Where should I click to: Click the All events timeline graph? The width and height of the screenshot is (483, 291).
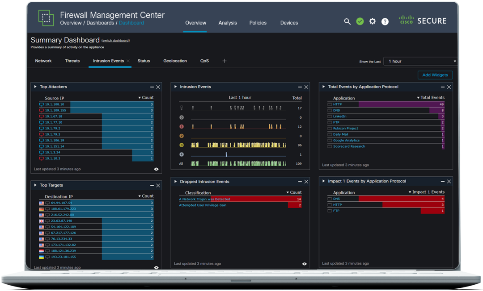tap(238, 163)
